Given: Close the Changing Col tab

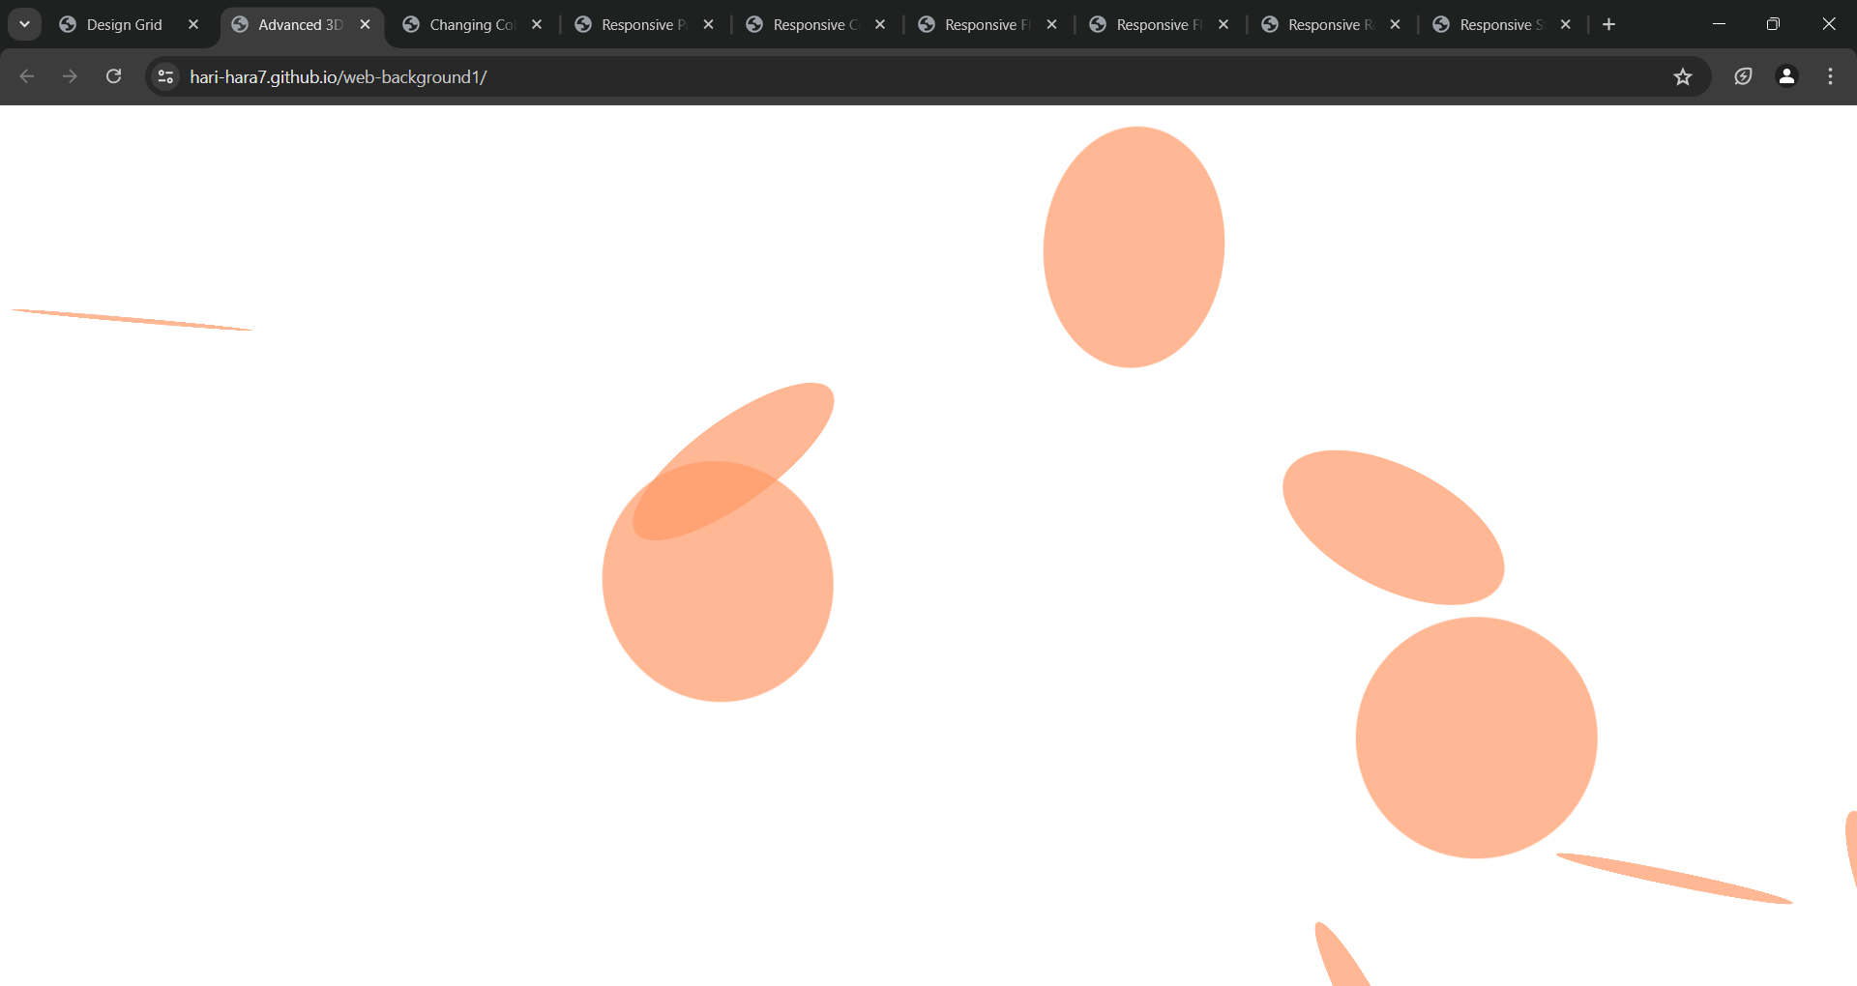Looking at the screenshot, I should click(x=537, y=24).
